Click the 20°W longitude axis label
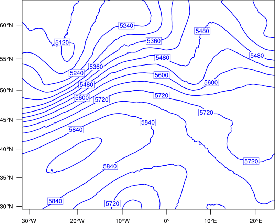Image resolution: width=275 pixels, height=223 pixels. 77,221
